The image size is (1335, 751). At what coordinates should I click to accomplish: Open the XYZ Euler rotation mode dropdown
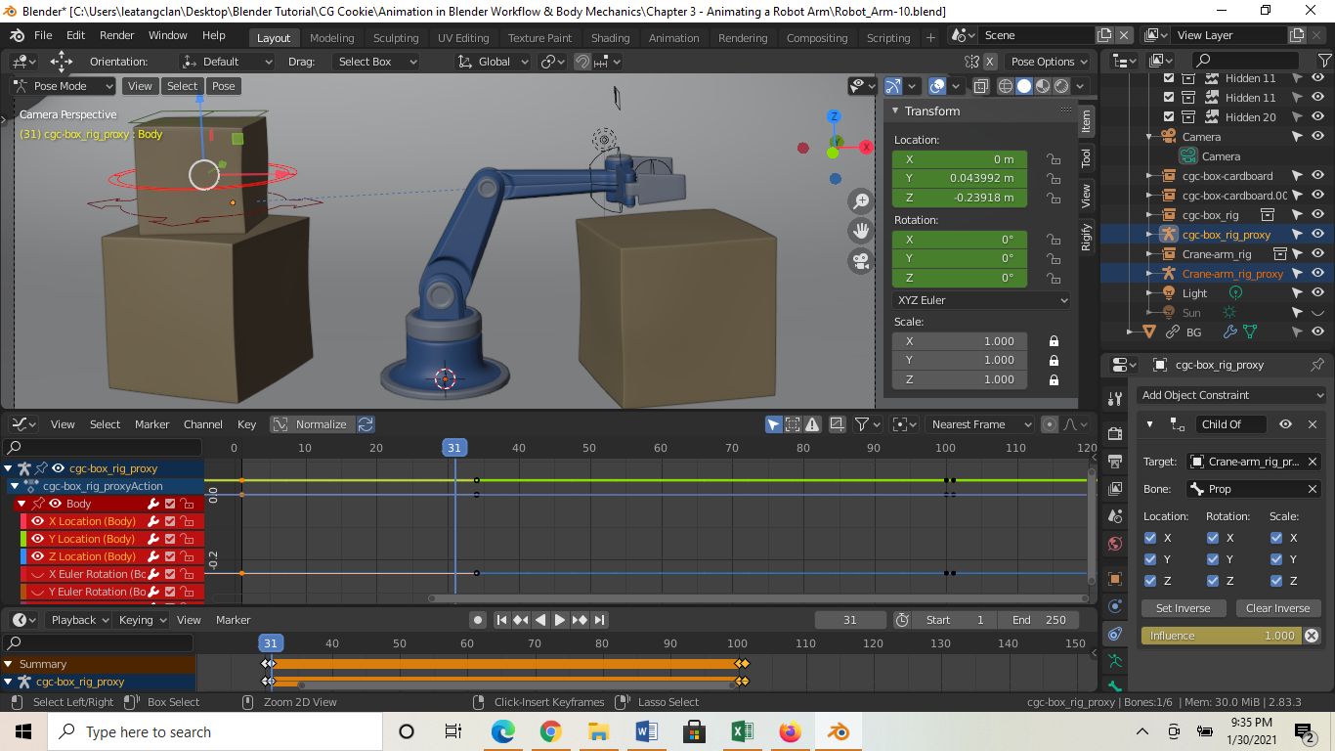tap(981, 300)
